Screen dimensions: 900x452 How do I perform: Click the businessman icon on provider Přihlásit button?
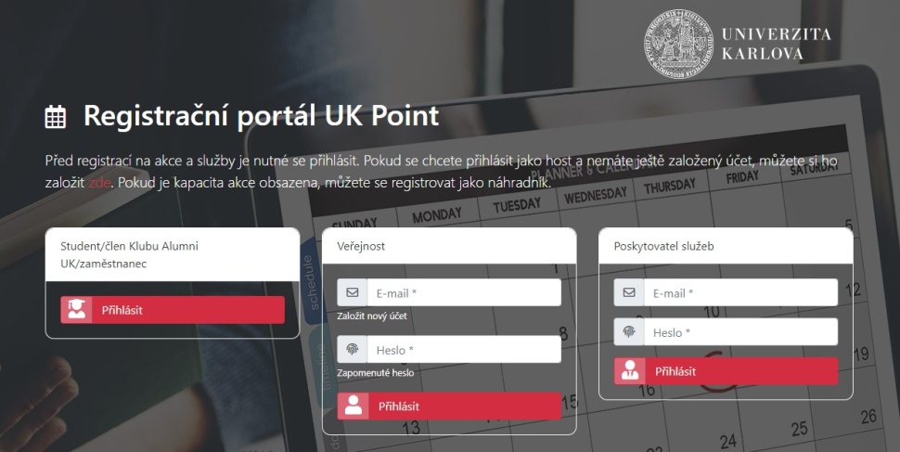point(630,371)
